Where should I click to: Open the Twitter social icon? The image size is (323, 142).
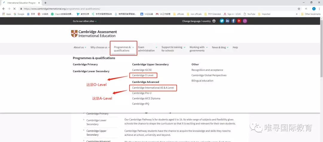(x=222, y=21)
